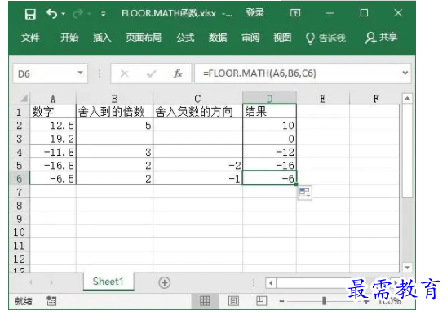
Task: Switch to the 视图 tab
Action: (x=282, y=38)
